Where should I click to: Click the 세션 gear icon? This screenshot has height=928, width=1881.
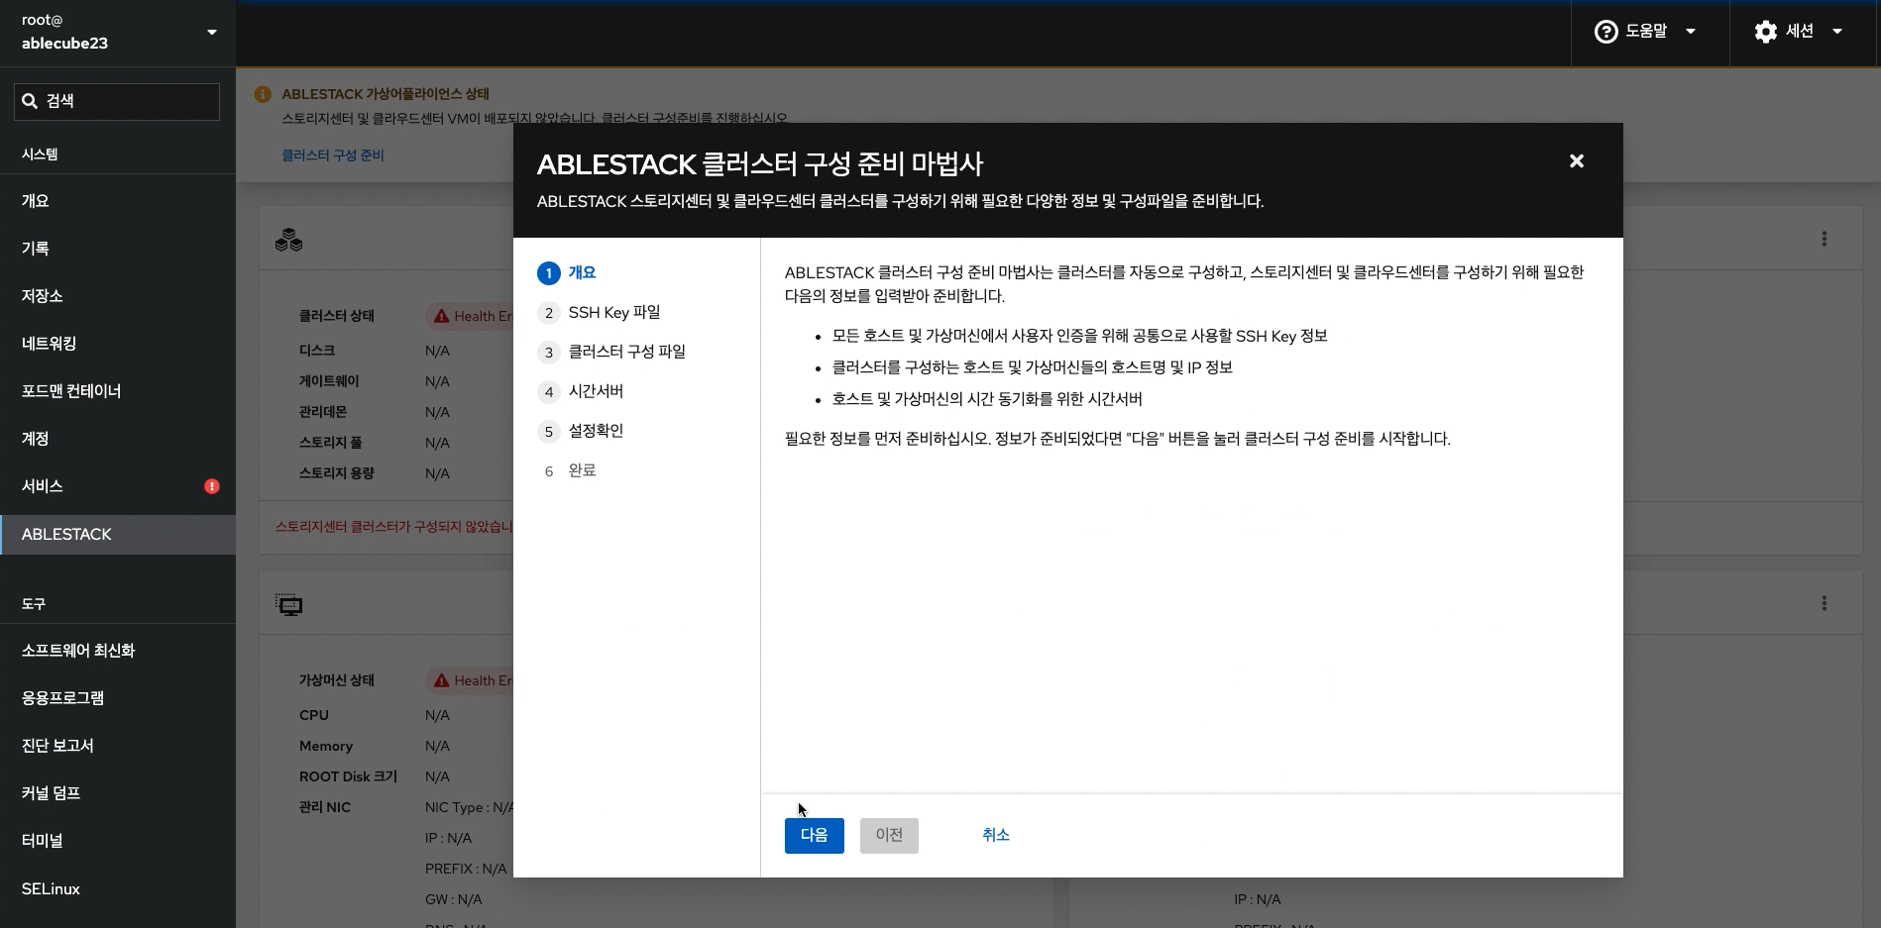tap(1767, 31)
